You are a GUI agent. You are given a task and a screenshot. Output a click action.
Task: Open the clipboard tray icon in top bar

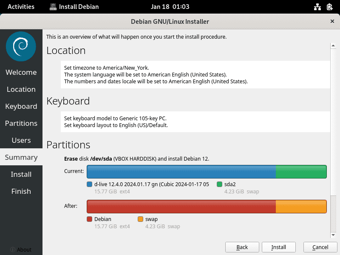[330, 7]
